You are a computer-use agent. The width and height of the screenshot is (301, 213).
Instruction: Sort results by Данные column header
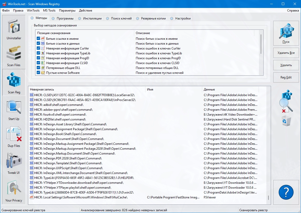click(230, 89)
